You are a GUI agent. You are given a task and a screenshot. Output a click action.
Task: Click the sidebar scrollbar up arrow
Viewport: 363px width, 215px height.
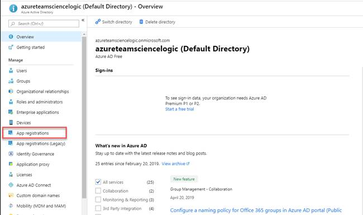tap(84, 34)
